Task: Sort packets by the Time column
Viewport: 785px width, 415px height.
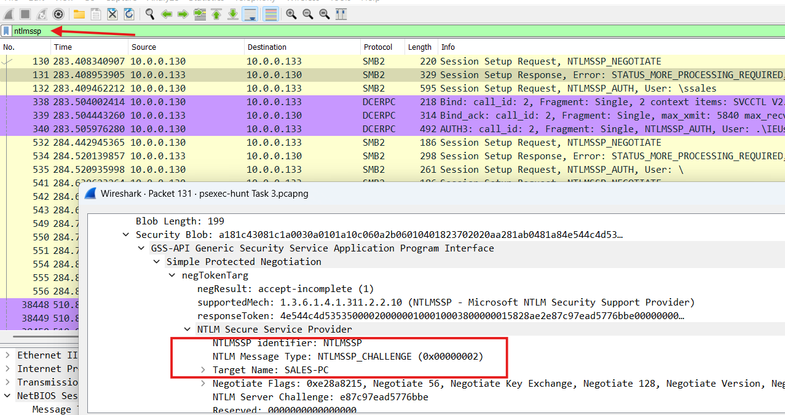Action: pyautogui.click(x=89, y=47)
